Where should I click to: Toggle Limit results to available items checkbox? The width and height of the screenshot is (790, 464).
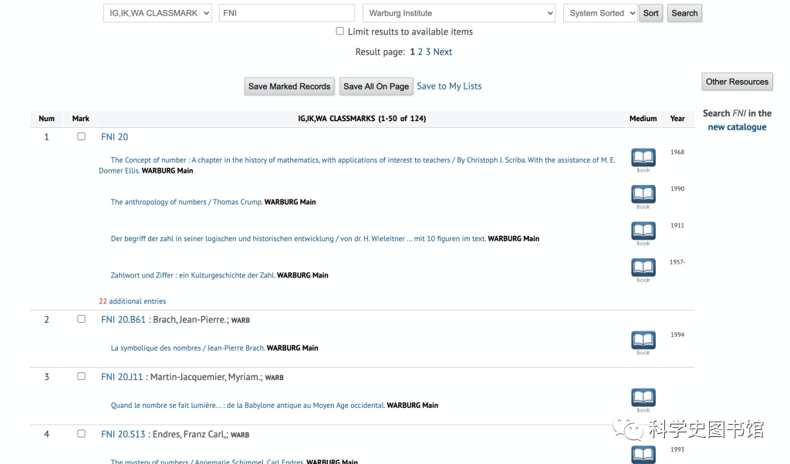pyautogui.click(x=340, y=31)
